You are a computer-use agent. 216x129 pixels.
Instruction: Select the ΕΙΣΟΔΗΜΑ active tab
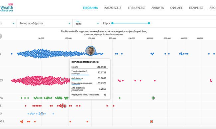[90, 8]
